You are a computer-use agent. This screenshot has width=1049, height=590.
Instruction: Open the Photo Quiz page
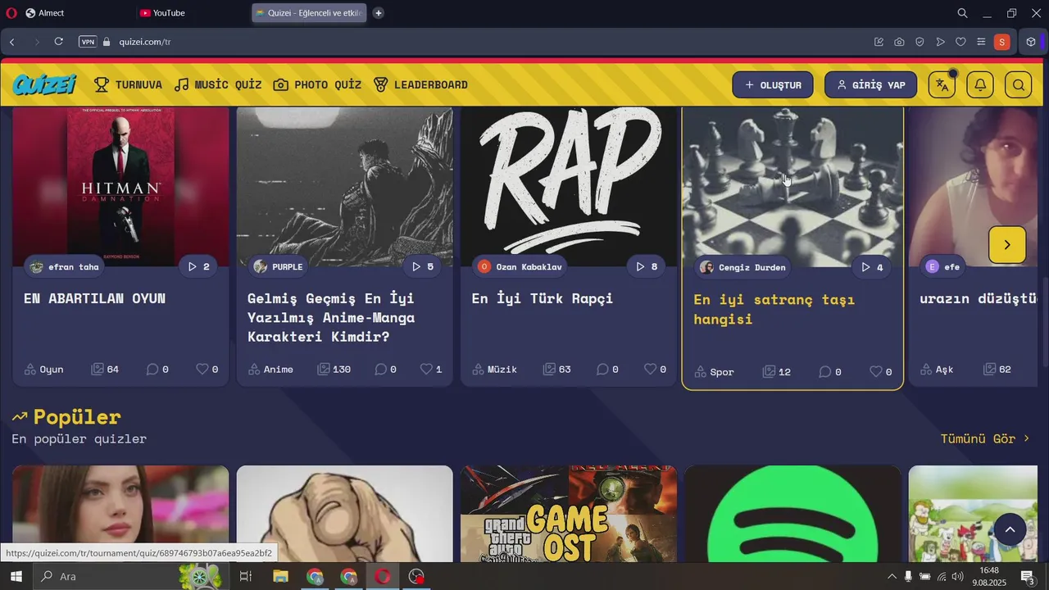point(317,84)
